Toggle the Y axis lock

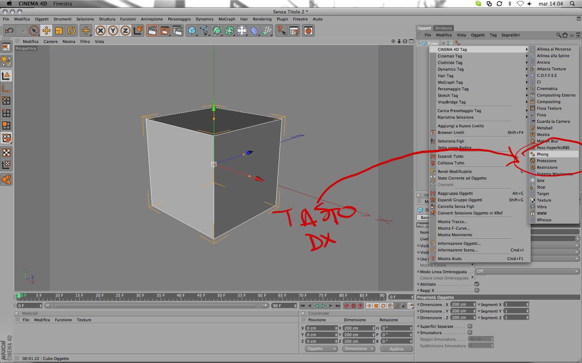click(x=113, y=31)
